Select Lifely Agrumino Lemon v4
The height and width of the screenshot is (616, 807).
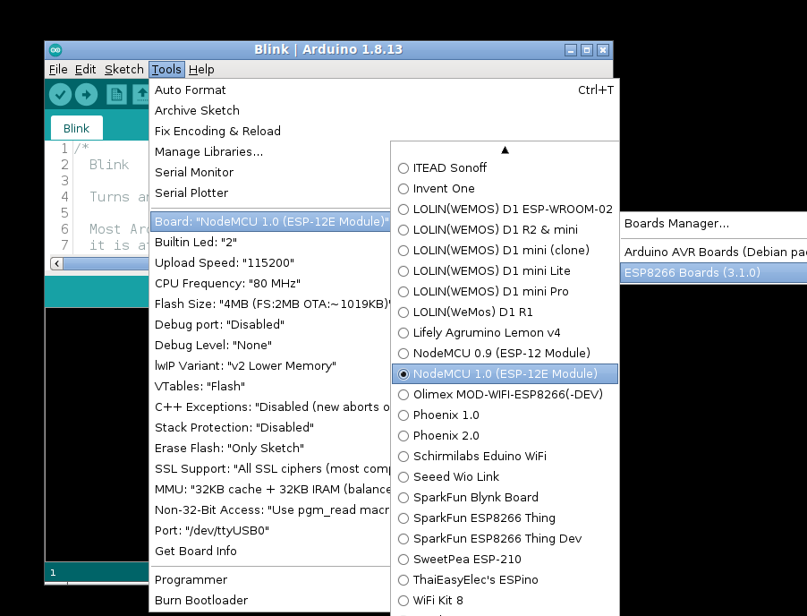(505, 333)
